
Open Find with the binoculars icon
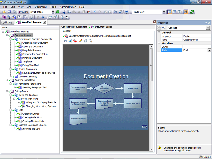pyautogui.click(x=116, y=12)
